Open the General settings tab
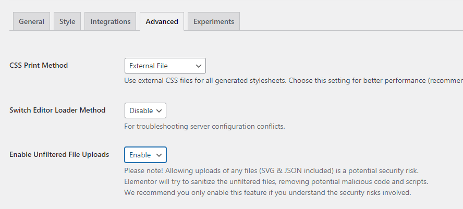The image size is (463, 209). tap(31, 21)
